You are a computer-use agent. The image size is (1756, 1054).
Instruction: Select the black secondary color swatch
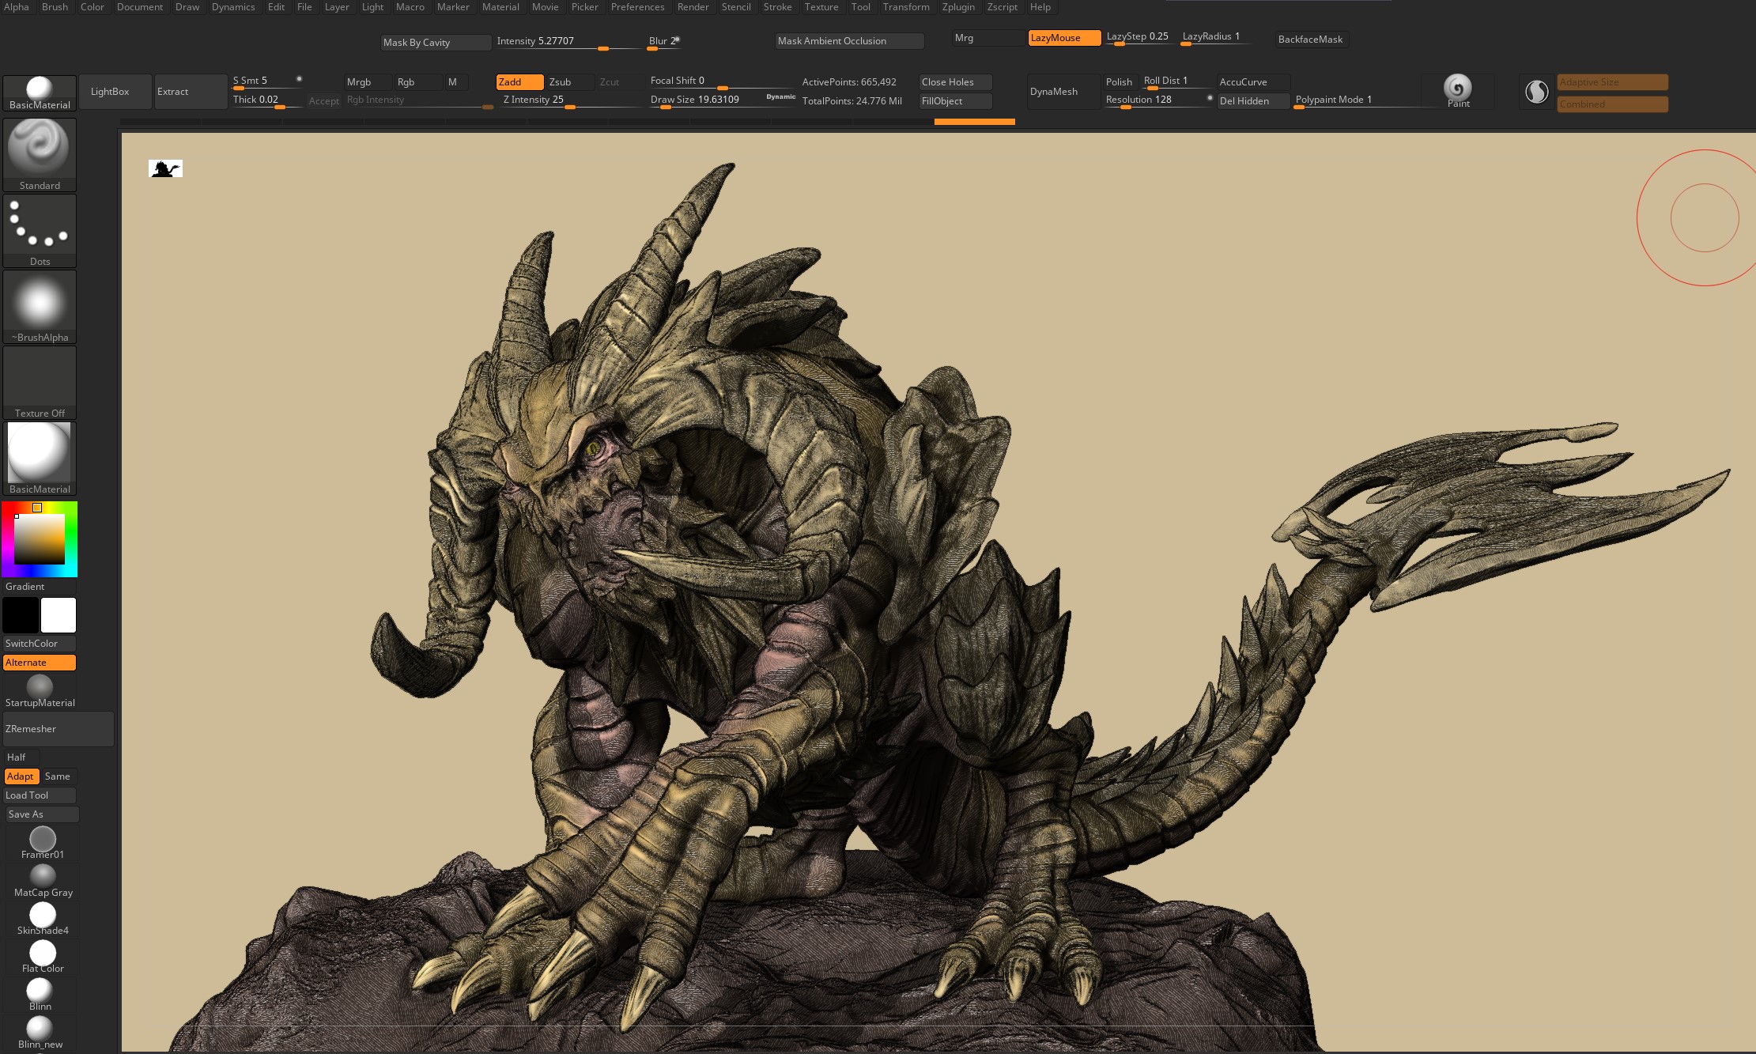click(x=21, y=615)
